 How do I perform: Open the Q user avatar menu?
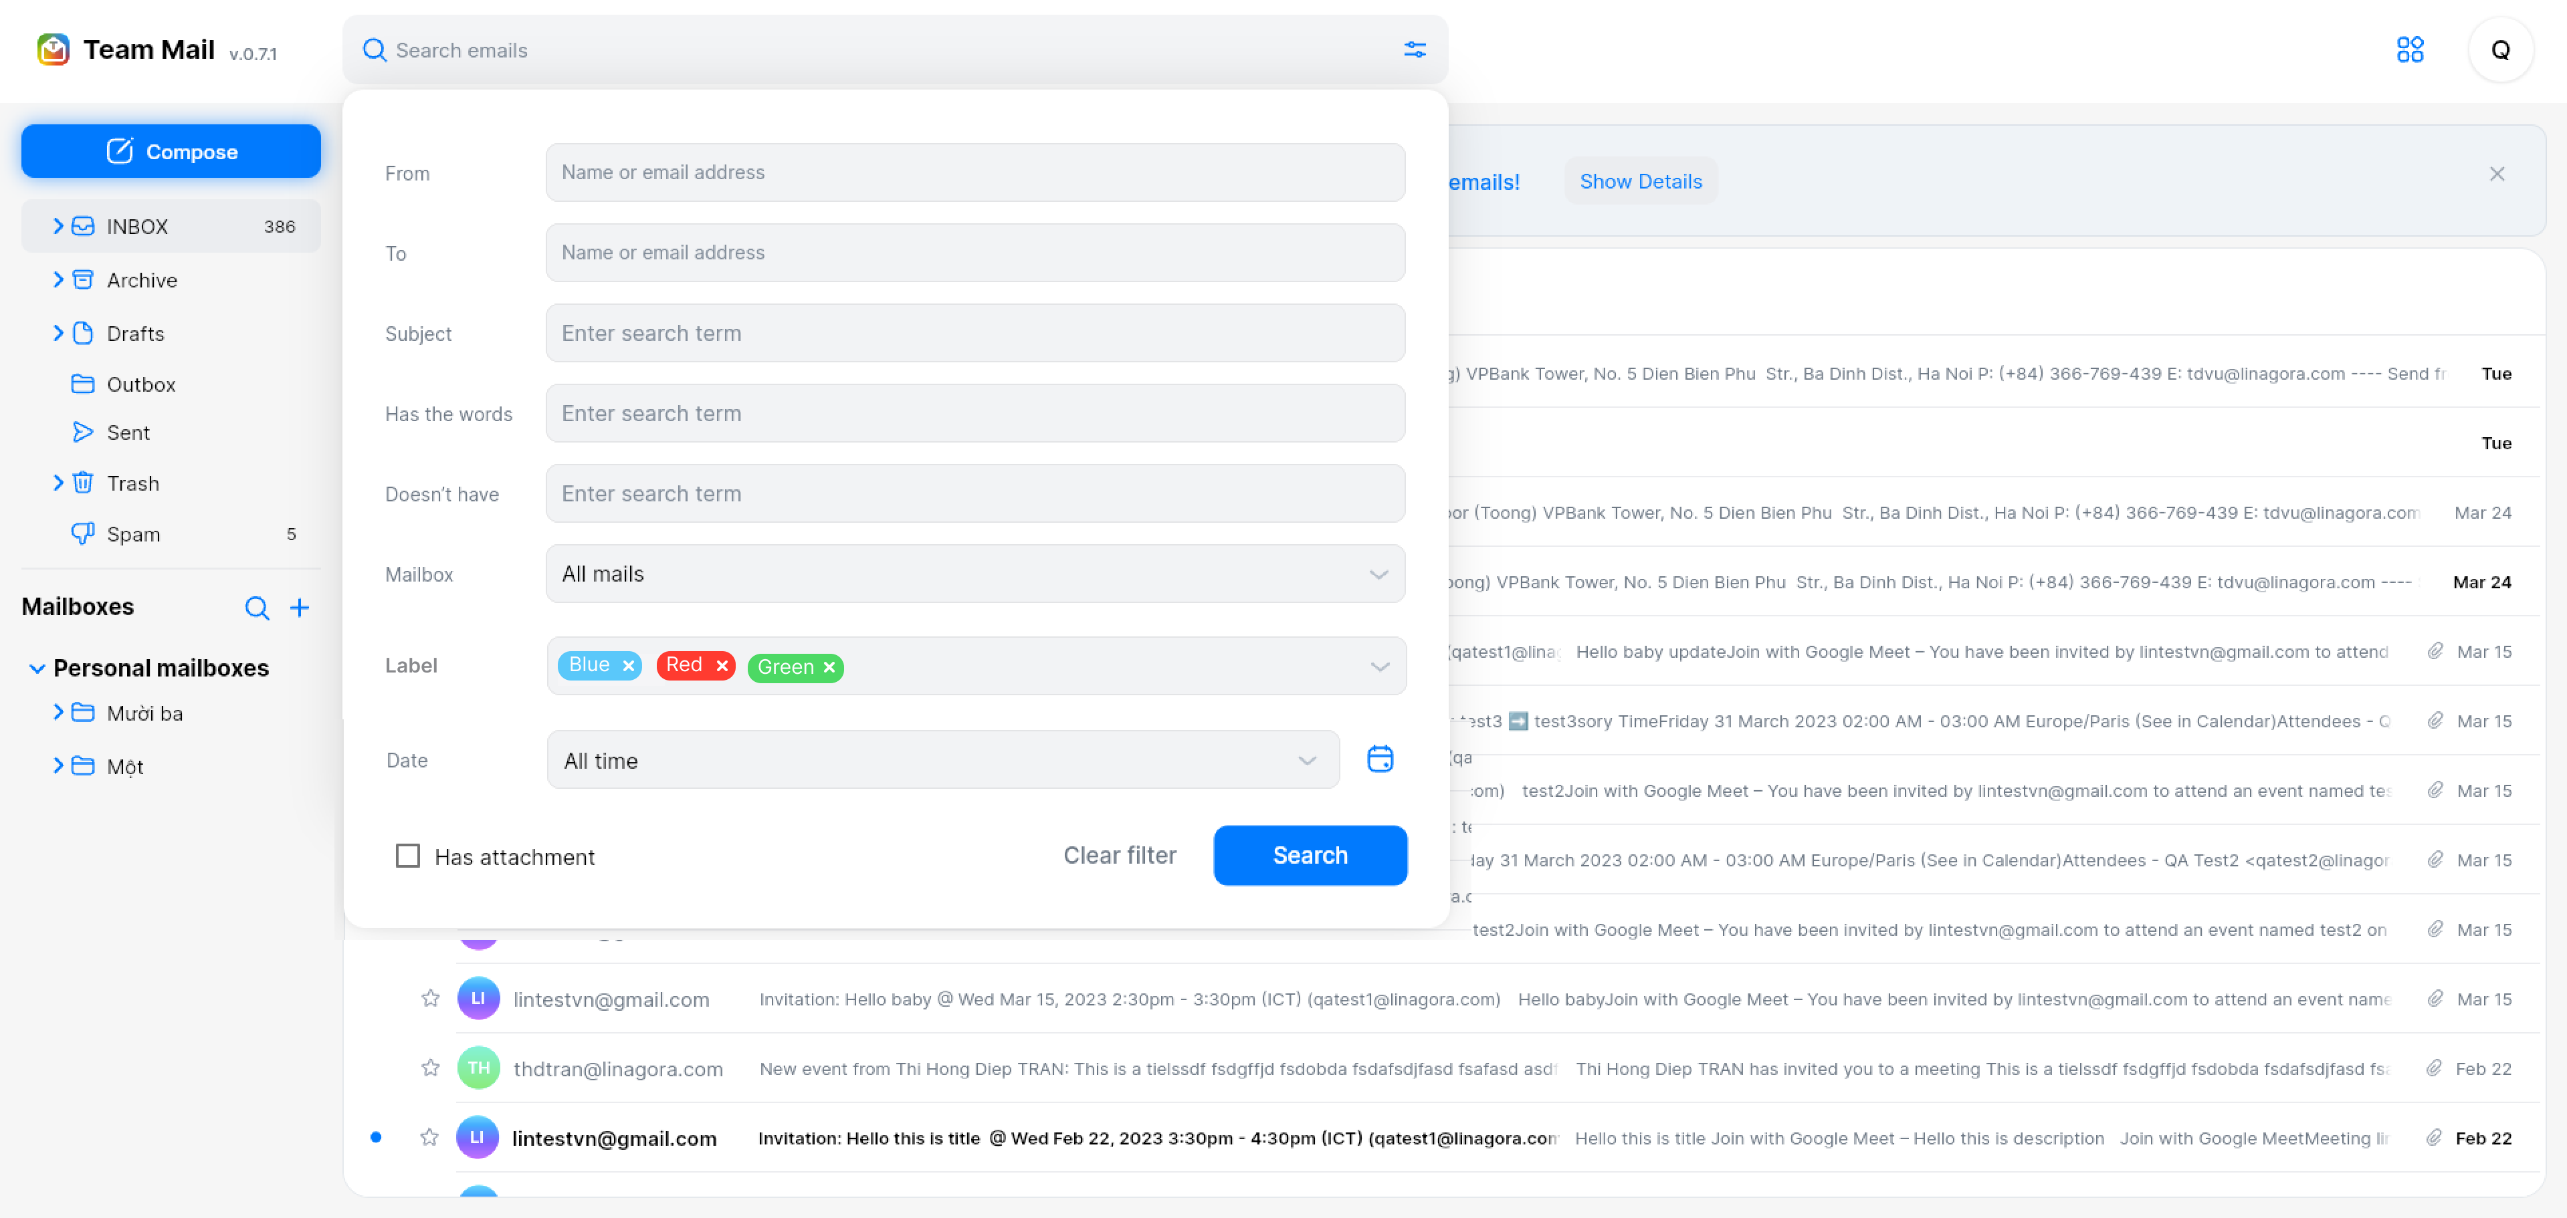pos(2500,49)
